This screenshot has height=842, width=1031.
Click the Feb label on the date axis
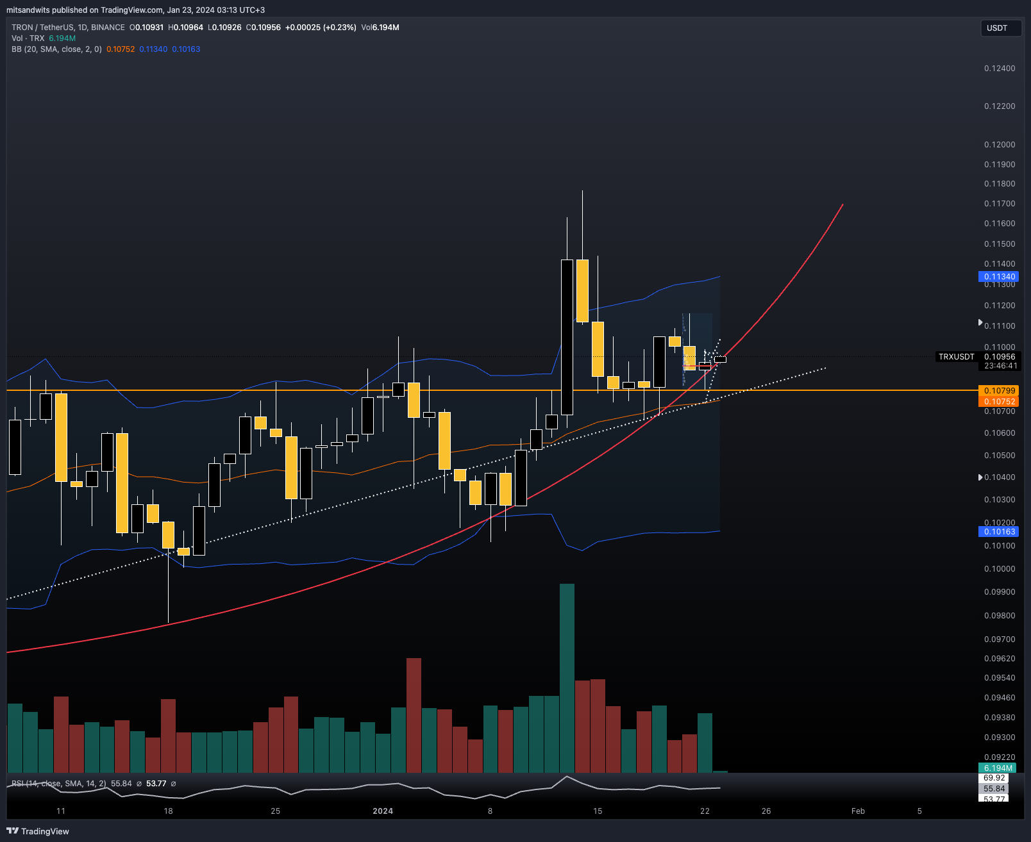pos(858,811)
